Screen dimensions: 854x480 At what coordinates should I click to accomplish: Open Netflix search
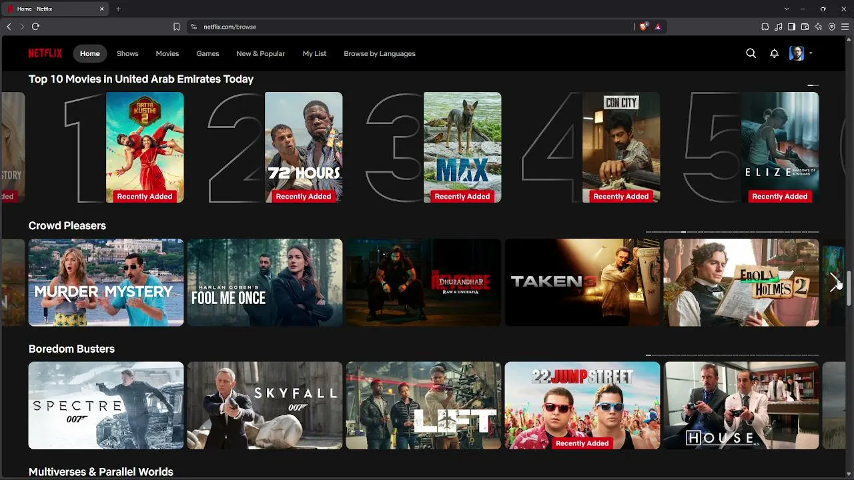pos(751,53)
